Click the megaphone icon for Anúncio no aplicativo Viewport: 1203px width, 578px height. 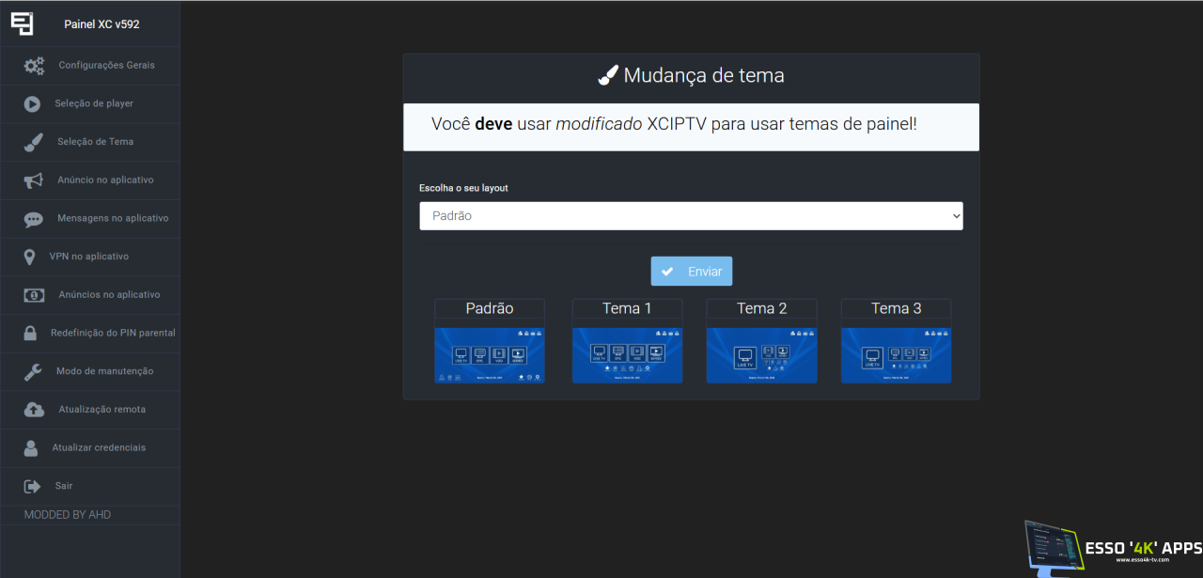33,180
